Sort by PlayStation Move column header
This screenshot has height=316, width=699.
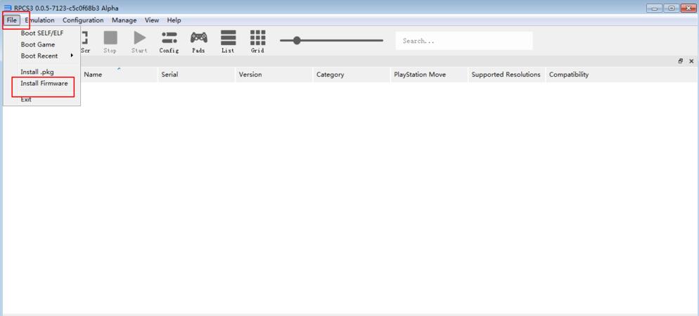(429, 75)
